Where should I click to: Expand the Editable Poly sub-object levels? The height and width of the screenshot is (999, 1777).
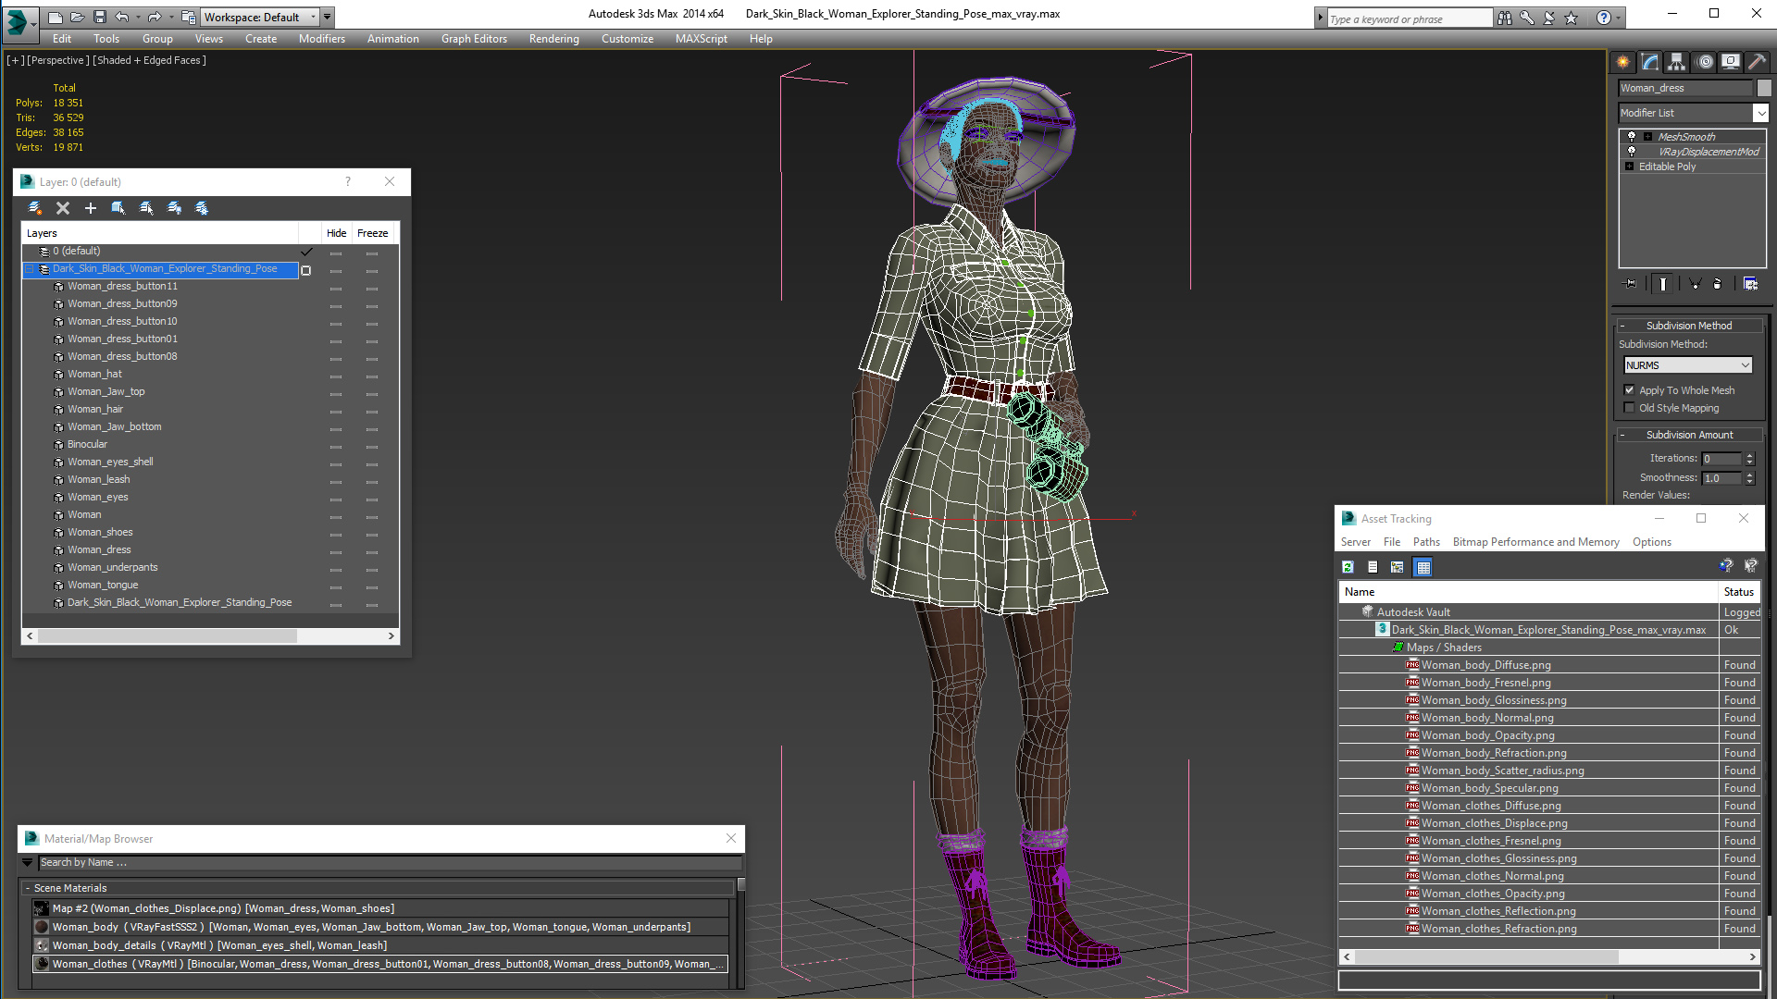tap(1630, 166)
